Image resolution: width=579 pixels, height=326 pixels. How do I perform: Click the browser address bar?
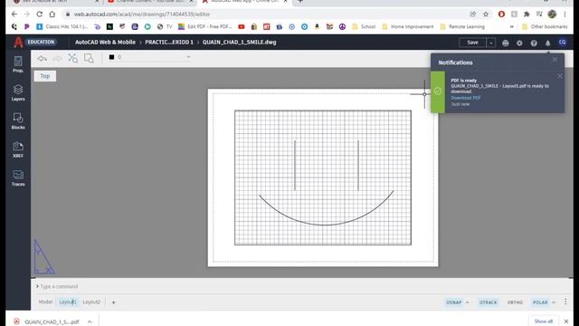[x=265, y=14]
